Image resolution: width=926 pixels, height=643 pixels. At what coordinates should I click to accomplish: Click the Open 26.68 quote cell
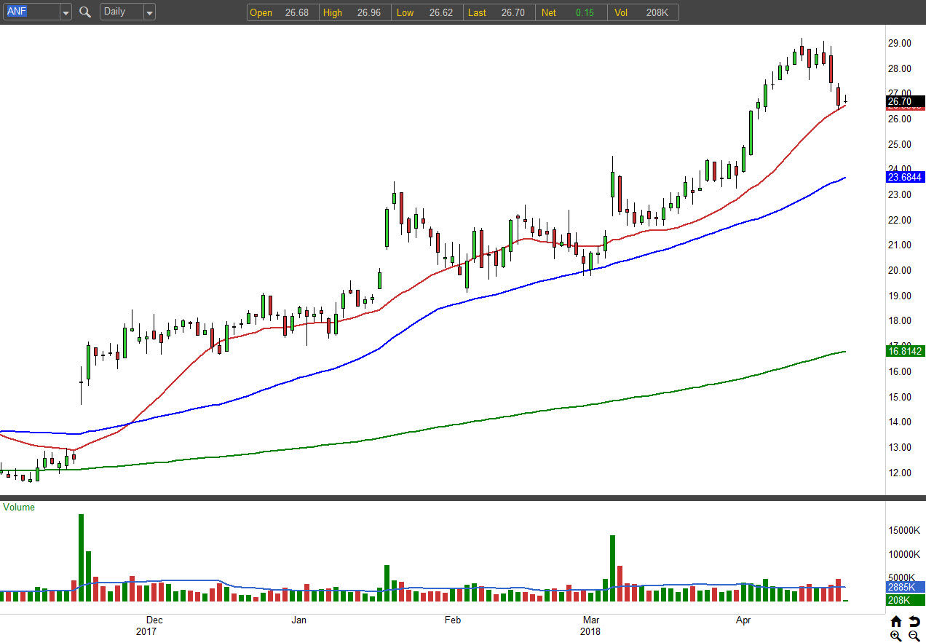point(282,12)
